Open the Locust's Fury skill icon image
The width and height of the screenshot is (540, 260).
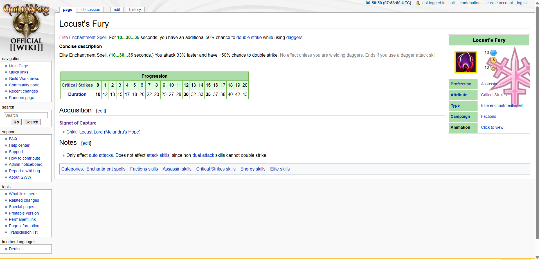pyautogui.click(x=466, y=62)
